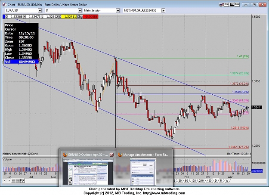Toggle the Sym link button in title bar
Image resolution: width=269 pixels, height=195 pixels.
click(x=226, y=4)
